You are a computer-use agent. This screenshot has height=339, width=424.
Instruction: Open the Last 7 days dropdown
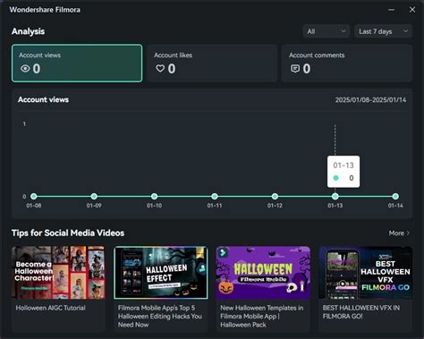(x=383, y=31)
